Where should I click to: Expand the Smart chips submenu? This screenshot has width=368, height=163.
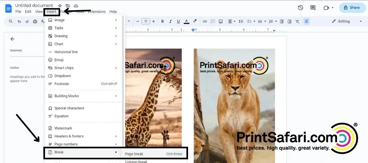[83, 68]
